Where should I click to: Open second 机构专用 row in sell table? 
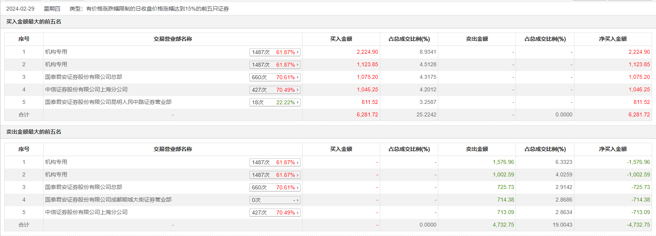point(56,175)
